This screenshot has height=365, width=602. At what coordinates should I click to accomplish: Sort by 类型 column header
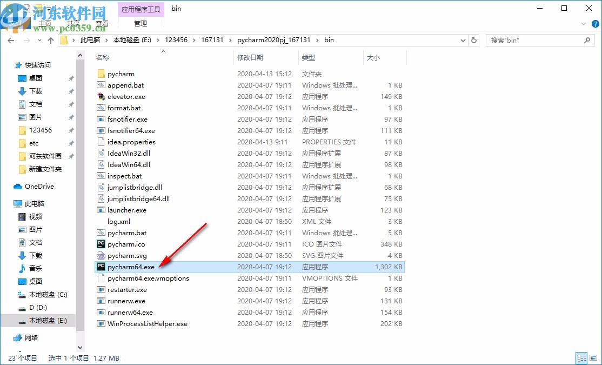(x=308, y=57)
